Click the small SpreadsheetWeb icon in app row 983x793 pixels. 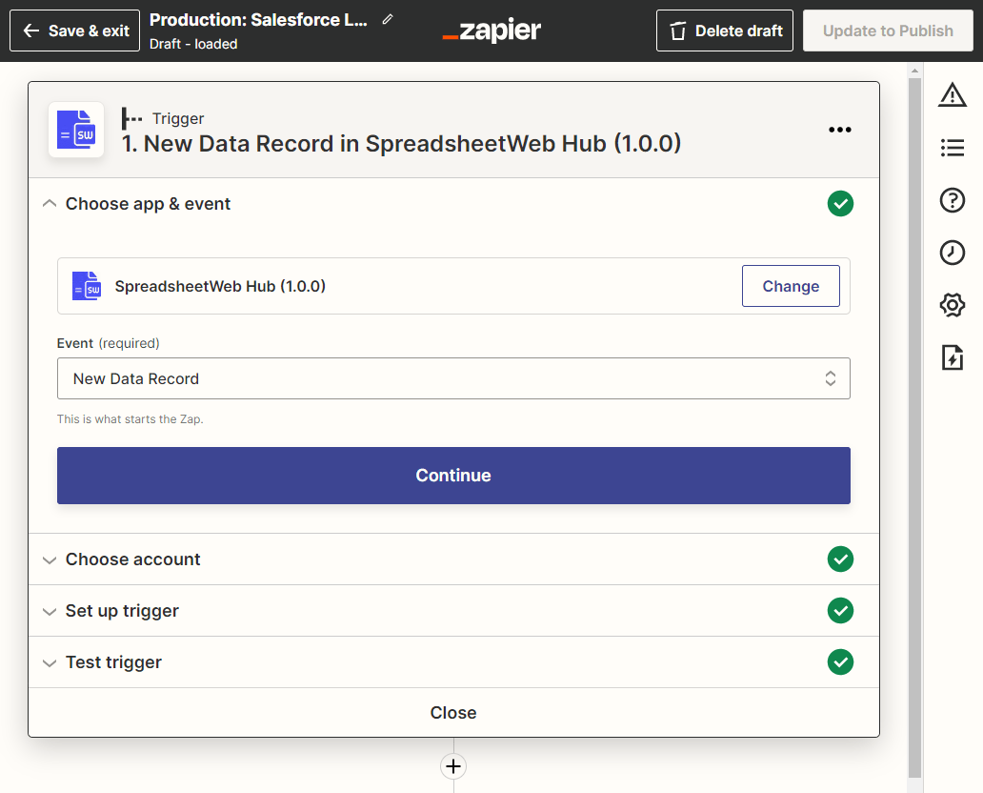pyautogui.click(x=86, y=286)
